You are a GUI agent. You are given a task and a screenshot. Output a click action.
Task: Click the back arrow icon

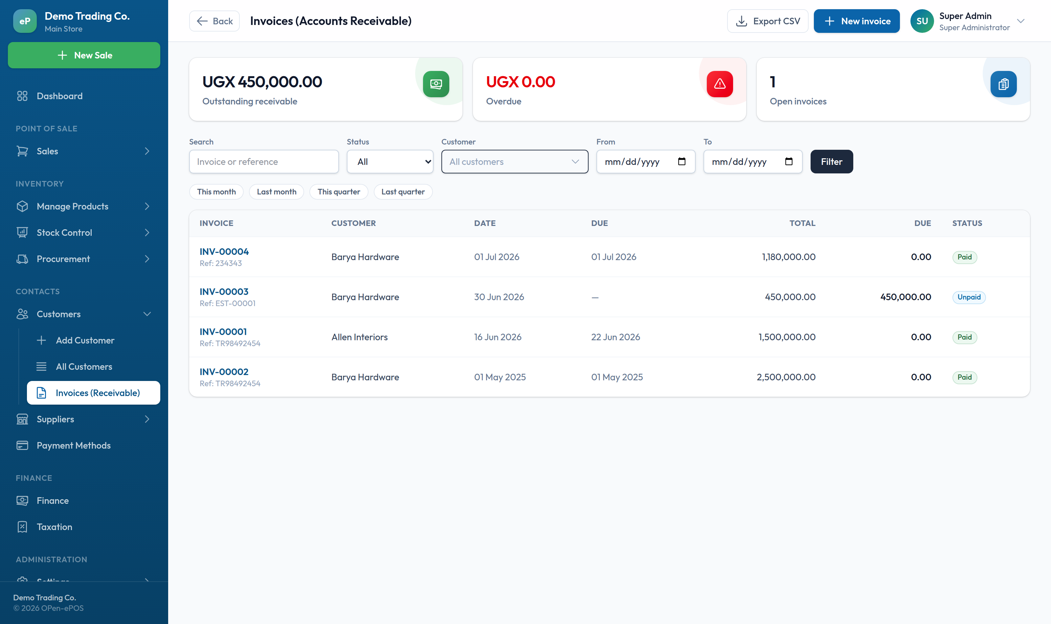click(x=202, y=21)
